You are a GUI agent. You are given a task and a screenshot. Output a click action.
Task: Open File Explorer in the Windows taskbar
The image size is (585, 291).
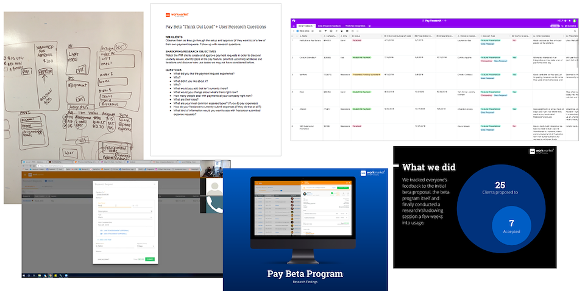(x=40, y=275)
